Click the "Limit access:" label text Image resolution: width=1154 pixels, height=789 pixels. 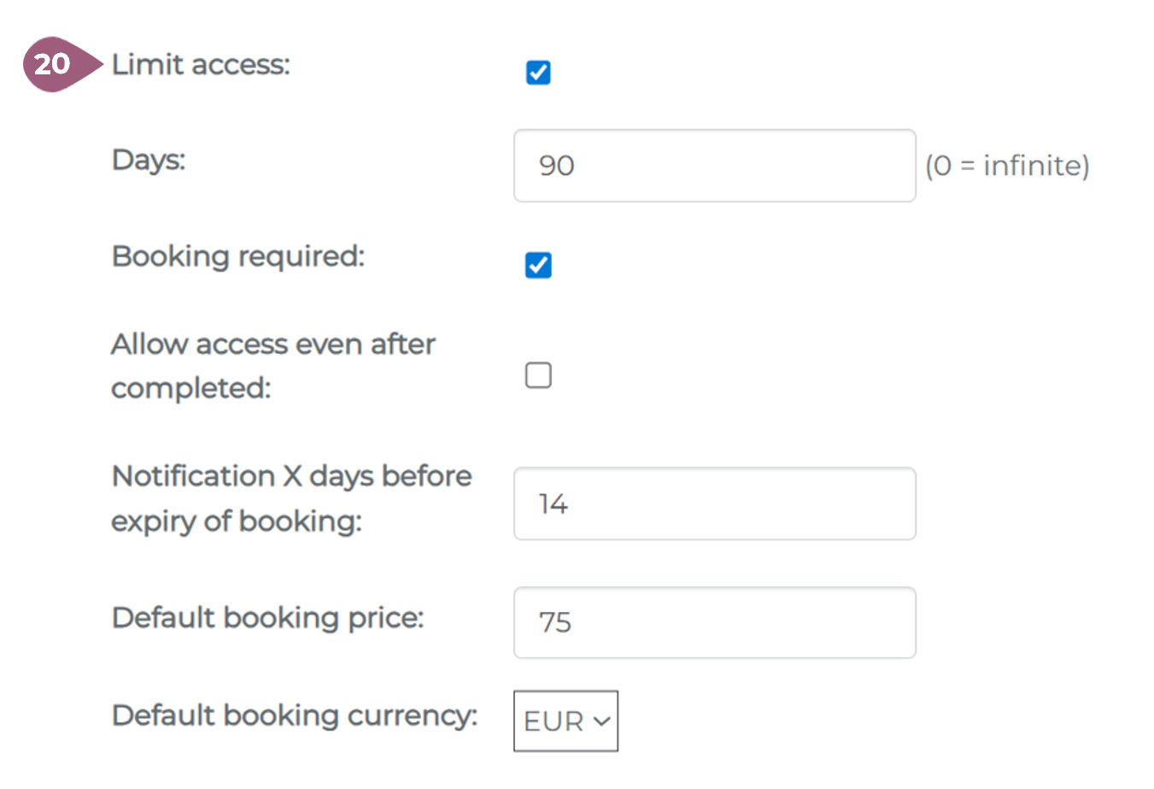tap(201, 65)
